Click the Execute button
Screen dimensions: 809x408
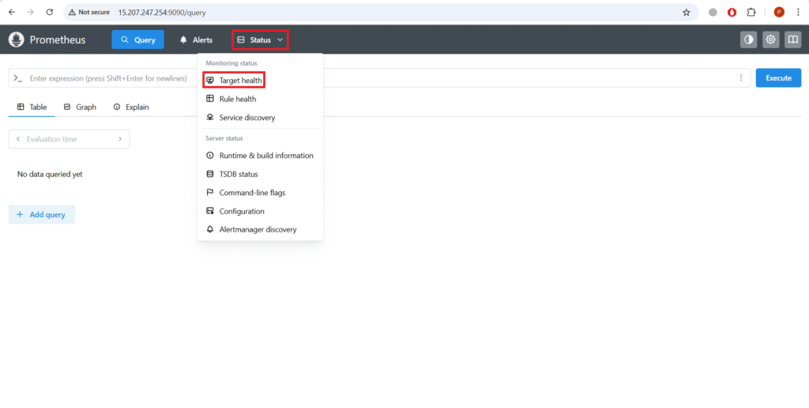point(778,78)
